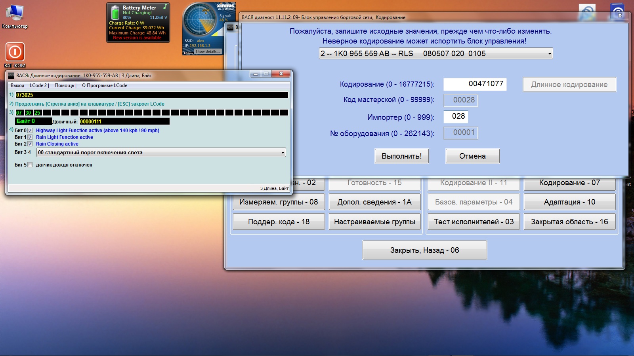Screen dimensions: 634x356
Task: Uncheck Highway Light Function active (Бит 0)
Action: 30,131
